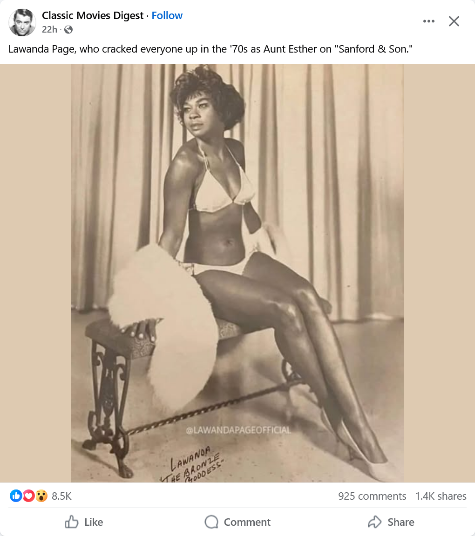Click the Like thumbs-up outline icon
This screenshot has width=475, height=536.
tap(72, 522)
